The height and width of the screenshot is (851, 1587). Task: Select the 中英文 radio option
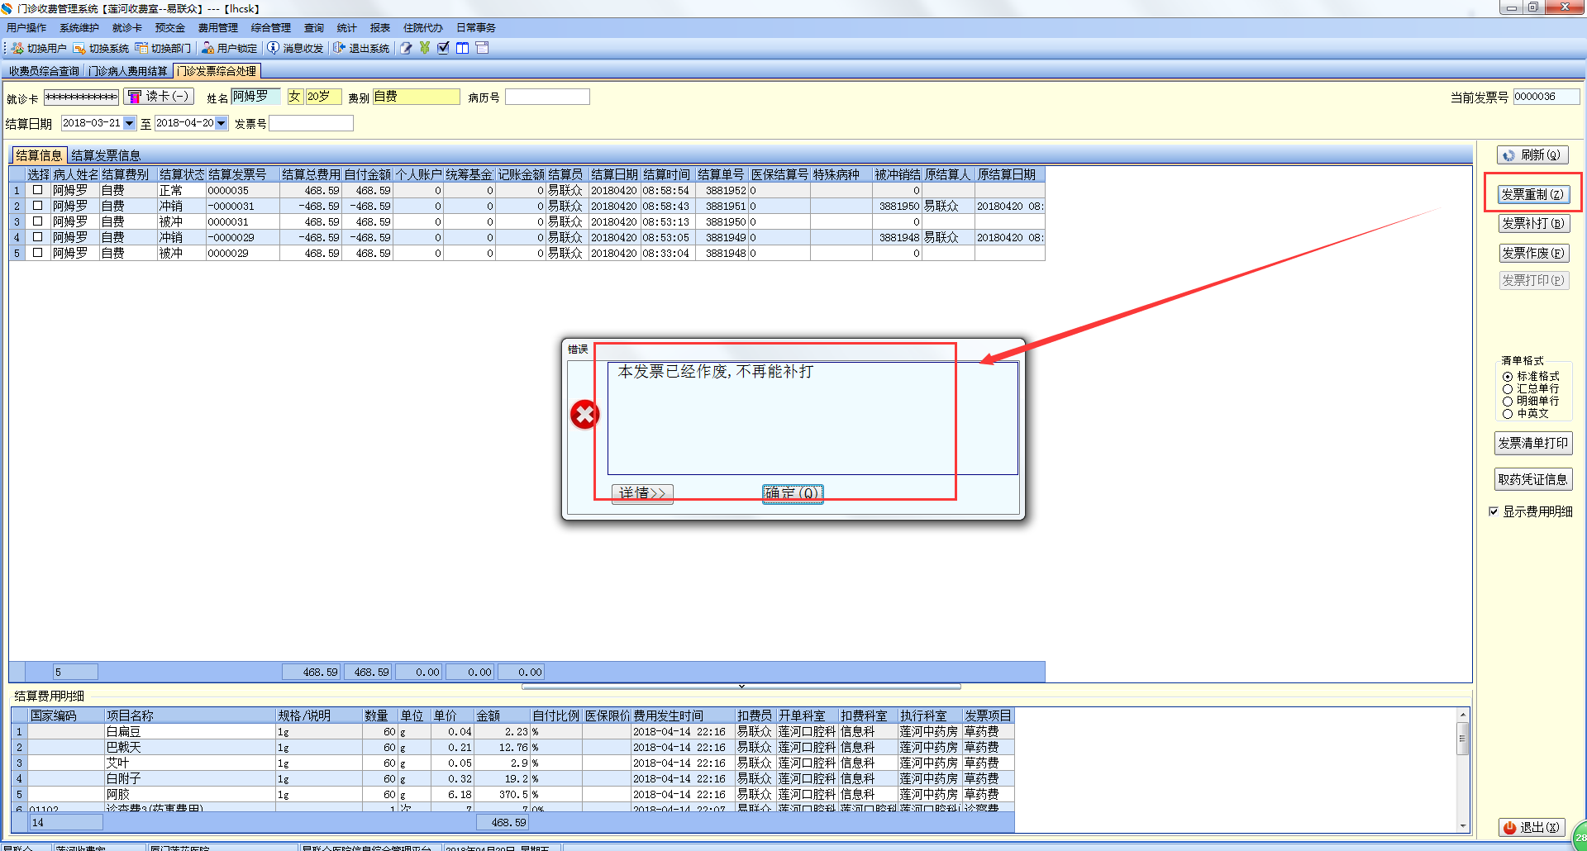tap(1508, 414)
